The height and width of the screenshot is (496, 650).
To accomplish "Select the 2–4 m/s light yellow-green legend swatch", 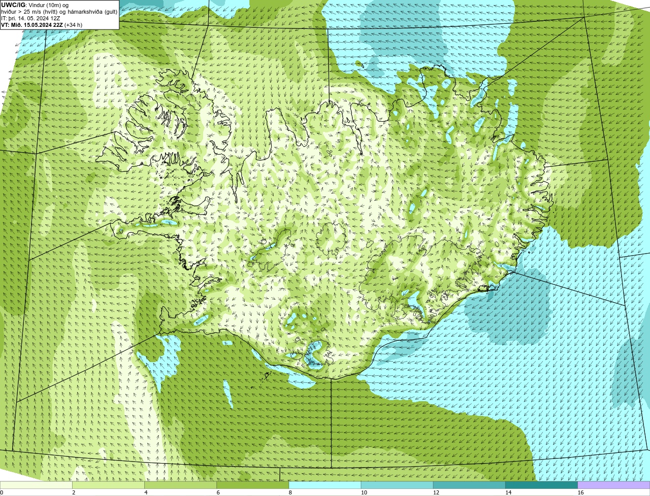I will pyautogui.click(x=108, y=485).
